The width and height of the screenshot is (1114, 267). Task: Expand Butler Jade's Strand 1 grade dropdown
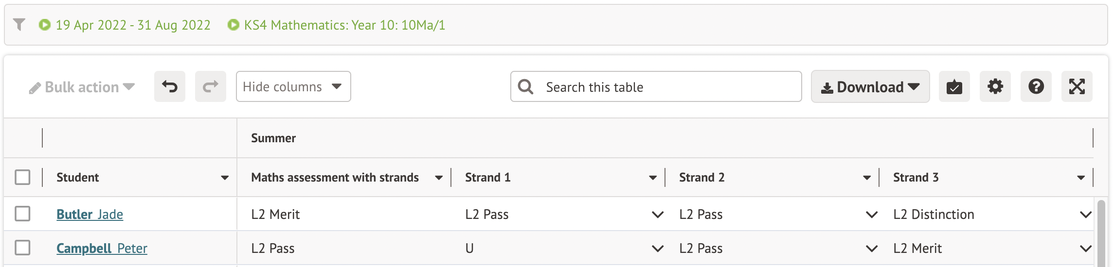[658, 215]
